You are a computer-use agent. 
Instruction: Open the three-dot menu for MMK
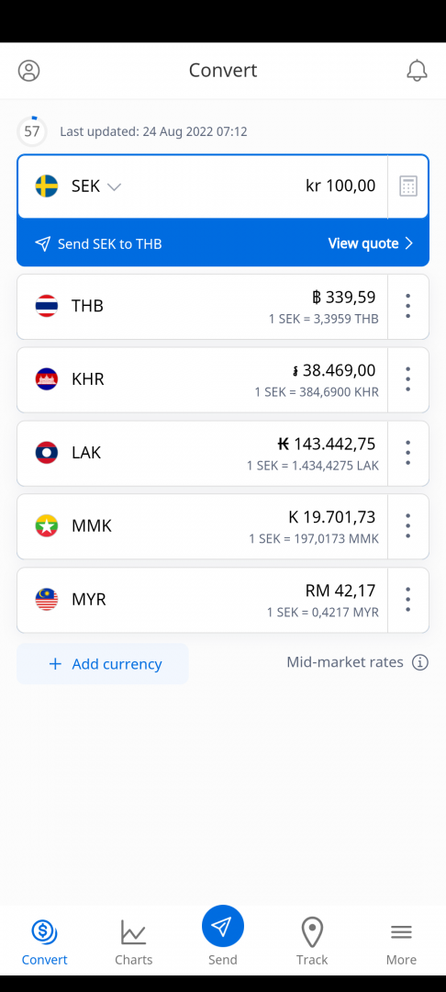(408, 526)
